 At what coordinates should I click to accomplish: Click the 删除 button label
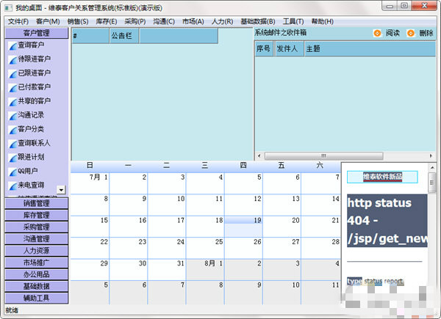tap(426, 33)
